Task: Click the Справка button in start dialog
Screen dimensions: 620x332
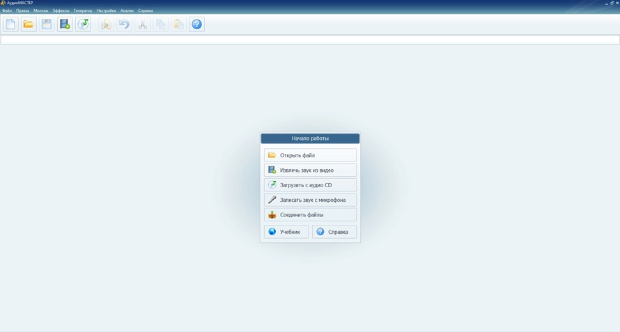Action: click(334, 232)
